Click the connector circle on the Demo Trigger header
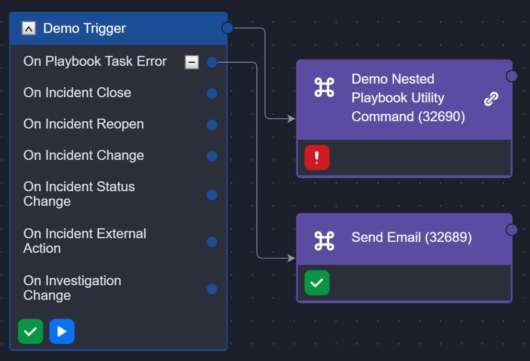The height and width of the screenshot is (361, 530). click(227, 28)
